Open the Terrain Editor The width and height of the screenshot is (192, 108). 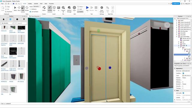point(44,9)
